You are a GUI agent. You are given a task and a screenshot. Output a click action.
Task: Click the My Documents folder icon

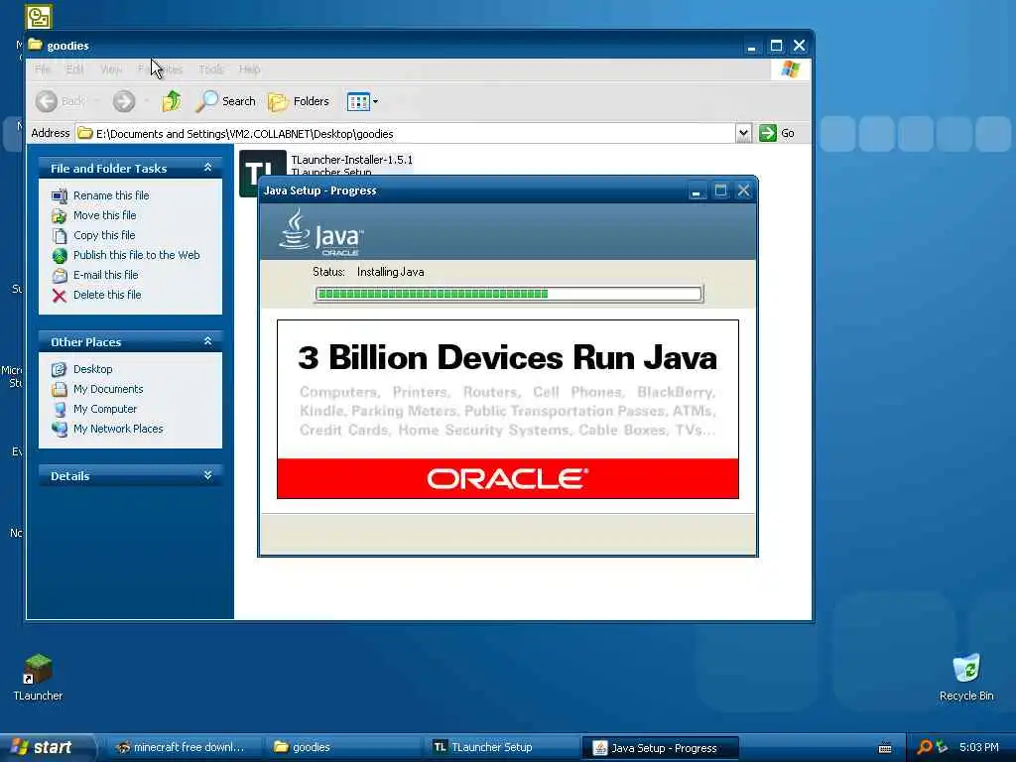59,389
